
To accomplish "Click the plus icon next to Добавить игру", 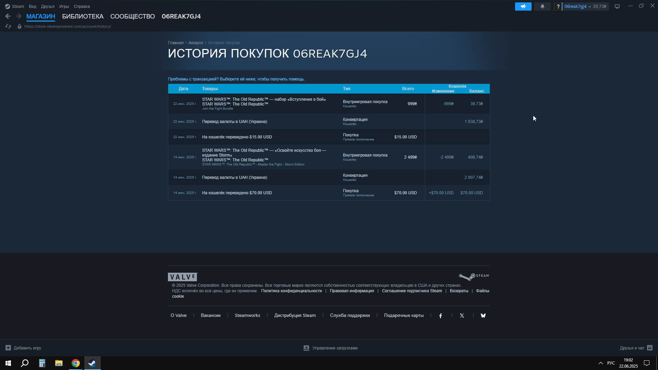I will 8,348.
